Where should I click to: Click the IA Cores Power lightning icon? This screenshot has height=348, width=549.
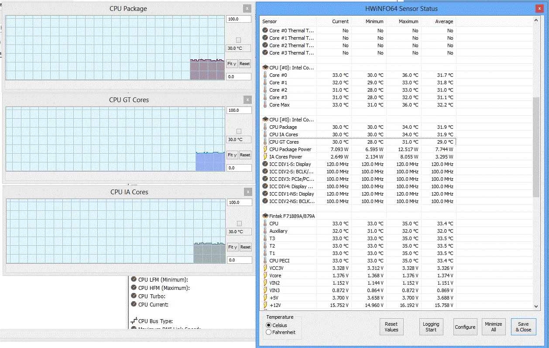click(265, 157)
